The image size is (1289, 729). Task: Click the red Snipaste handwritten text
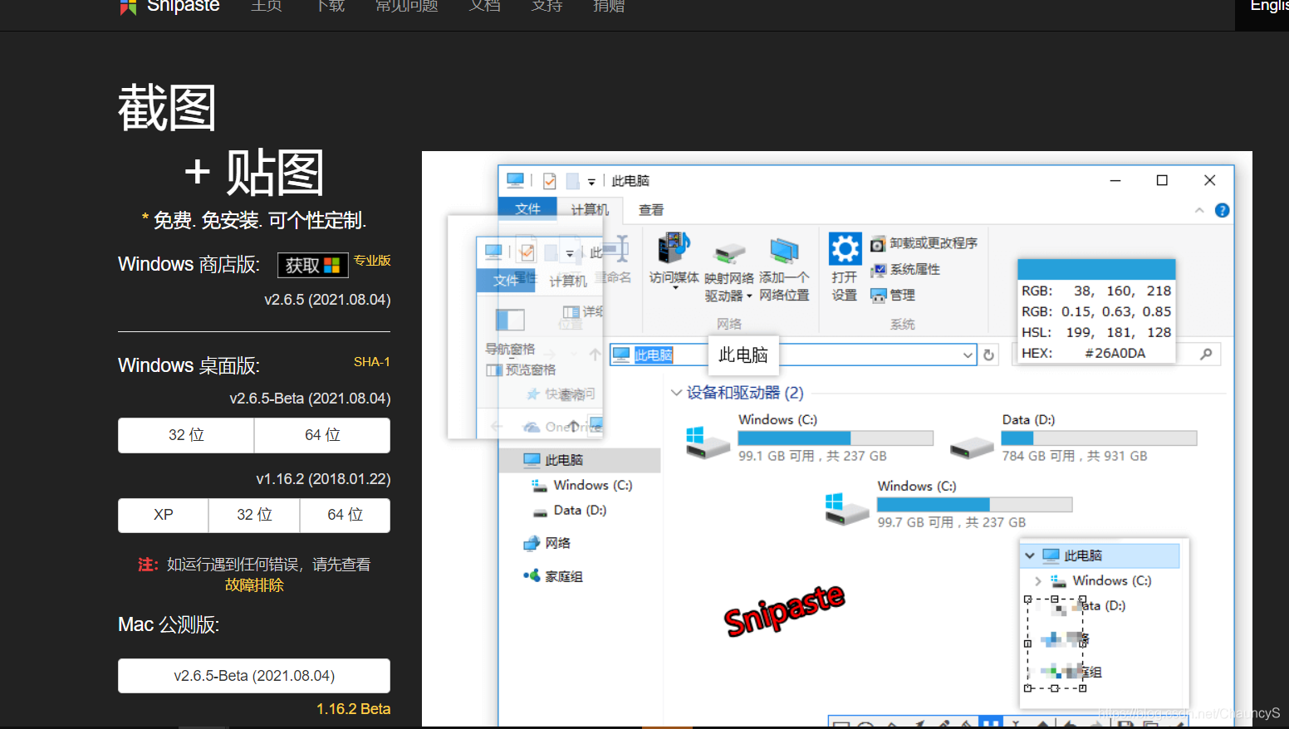pos(784,609)
